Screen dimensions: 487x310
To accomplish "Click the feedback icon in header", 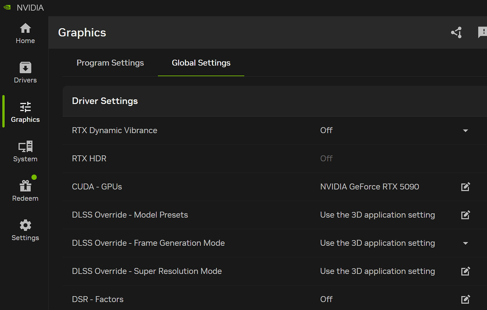I will click(482, 32).
